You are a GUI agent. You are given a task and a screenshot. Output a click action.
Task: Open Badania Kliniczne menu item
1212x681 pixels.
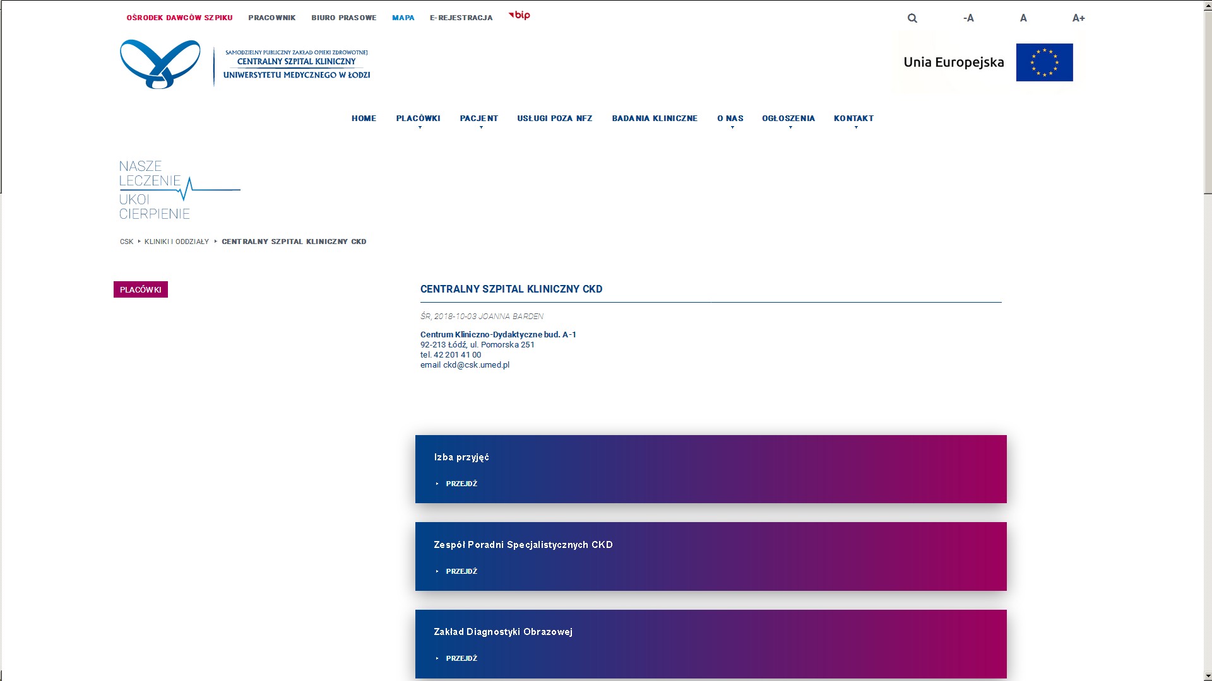[655, 119]
